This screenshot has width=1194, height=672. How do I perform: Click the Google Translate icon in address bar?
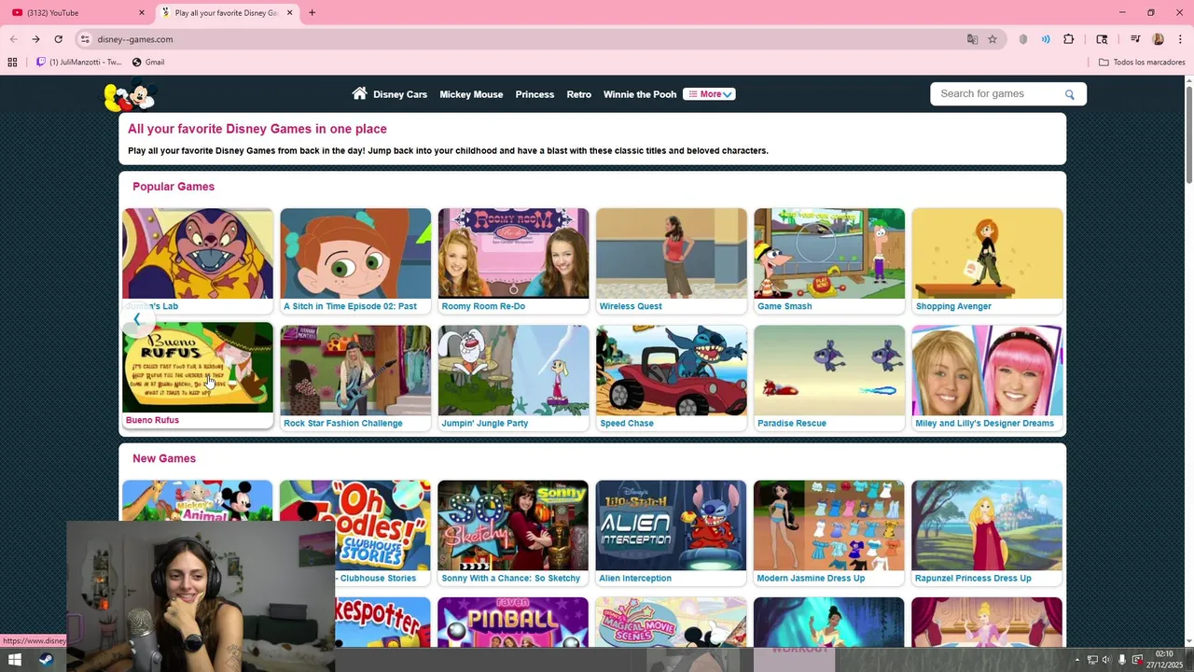972,39
